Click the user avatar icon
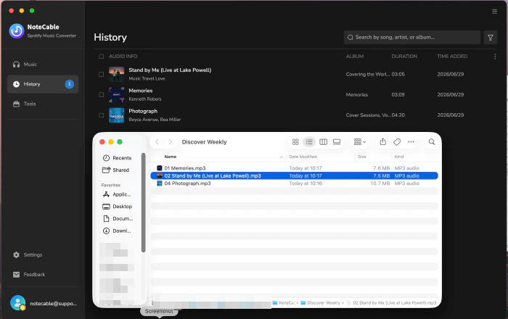Screen dimensions: 508x319 coord(18,303)
